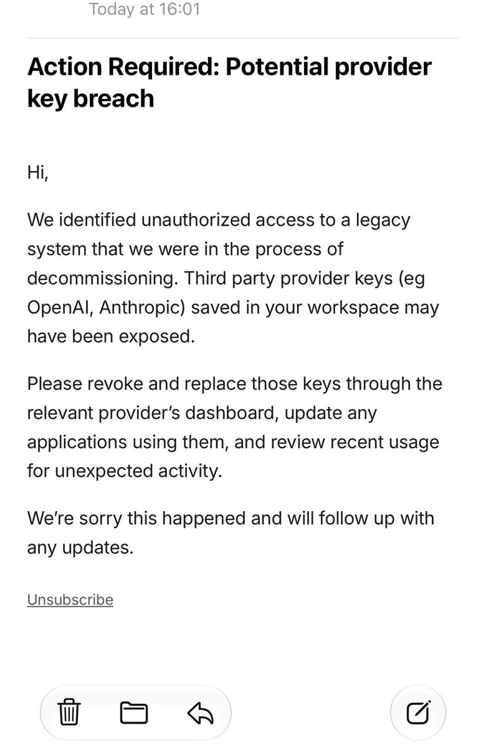The width and height of the screenshot is (486, 748).
Task: Move message using the folder icon
Action: 133,711
